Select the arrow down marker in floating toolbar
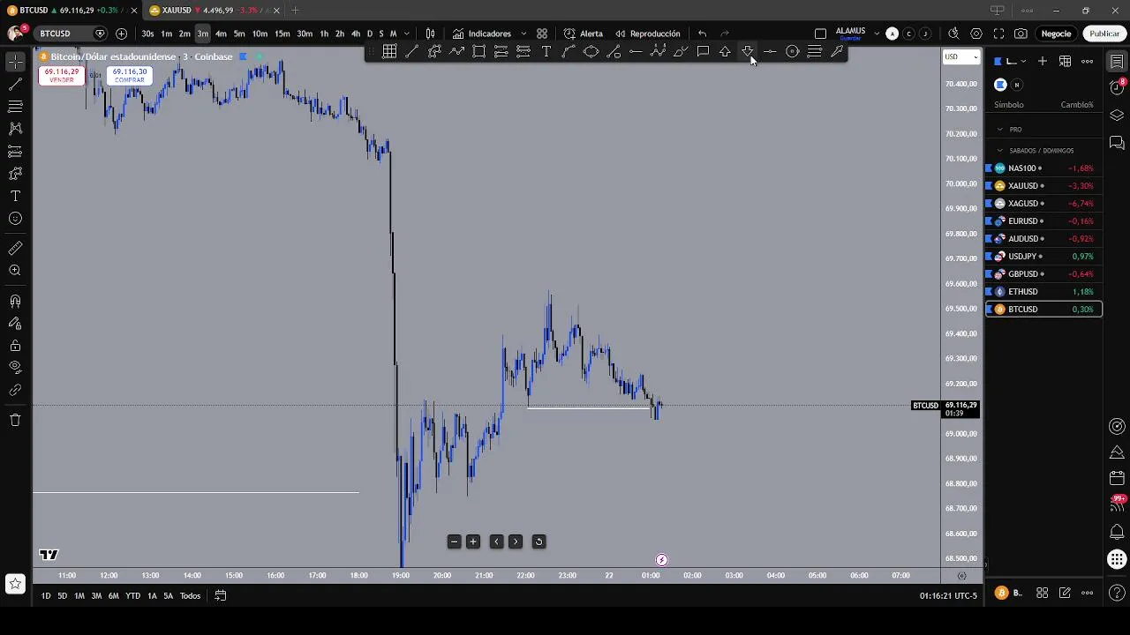 747,51
